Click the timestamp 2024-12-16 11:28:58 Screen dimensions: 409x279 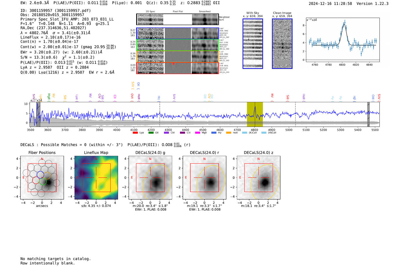[330, 4]
